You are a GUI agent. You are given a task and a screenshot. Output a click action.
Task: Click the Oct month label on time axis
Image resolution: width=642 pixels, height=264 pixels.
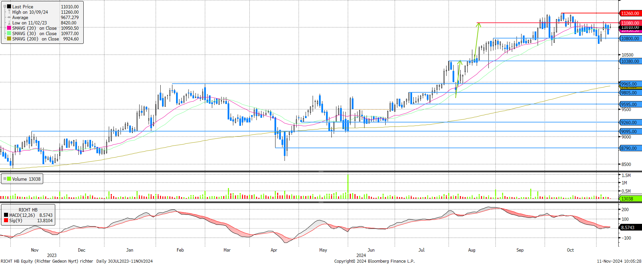(570, 250)
